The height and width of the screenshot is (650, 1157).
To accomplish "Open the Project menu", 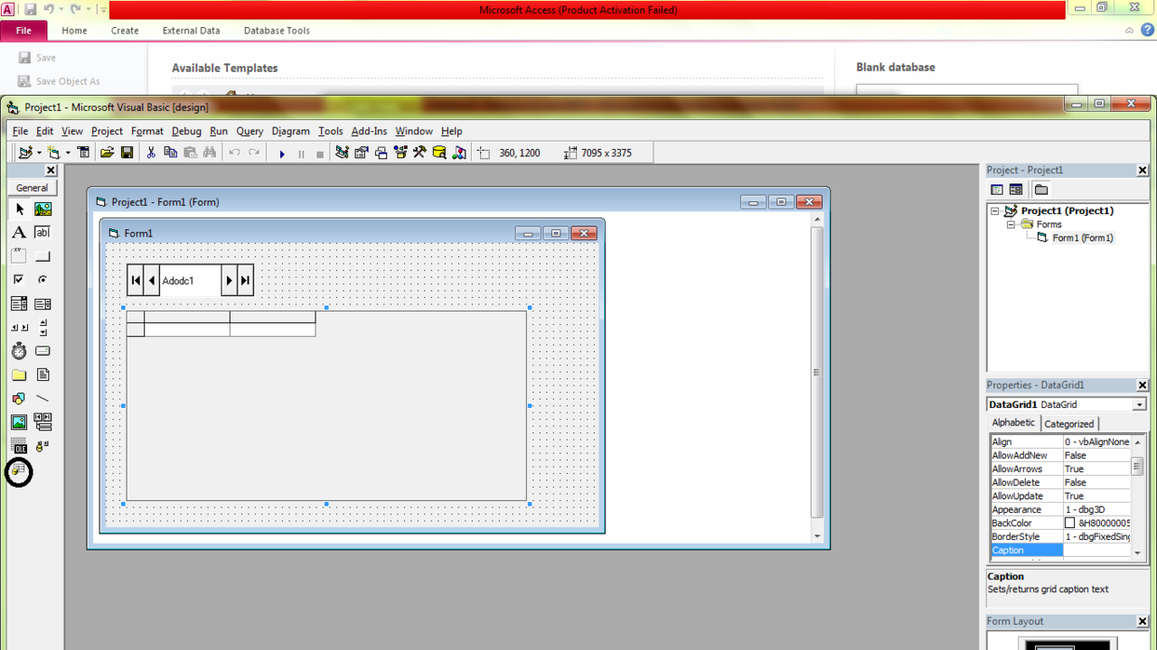I will click(107, 131).
